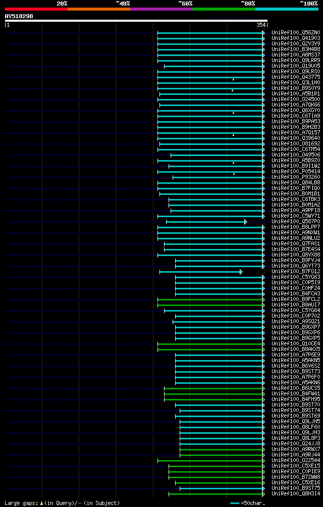Select the UniRef100_C6TIA9 label
This screenshot has height=507, width=323.
296,116
